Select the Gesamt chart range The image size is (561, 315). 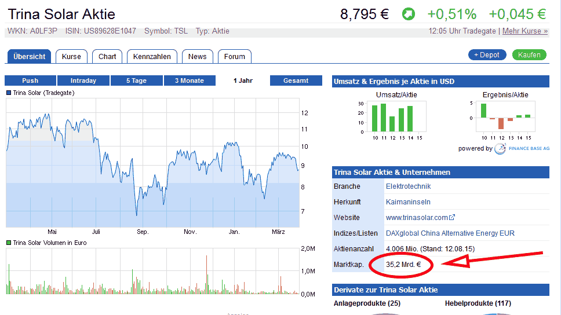(296, 80)
